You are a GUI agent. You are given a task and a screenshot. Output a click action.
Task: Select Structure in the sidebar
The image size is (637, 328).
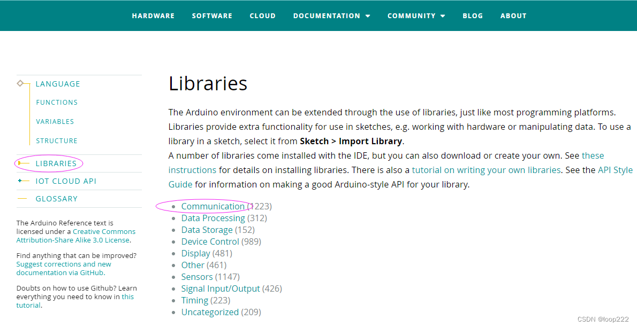point(57,140)
